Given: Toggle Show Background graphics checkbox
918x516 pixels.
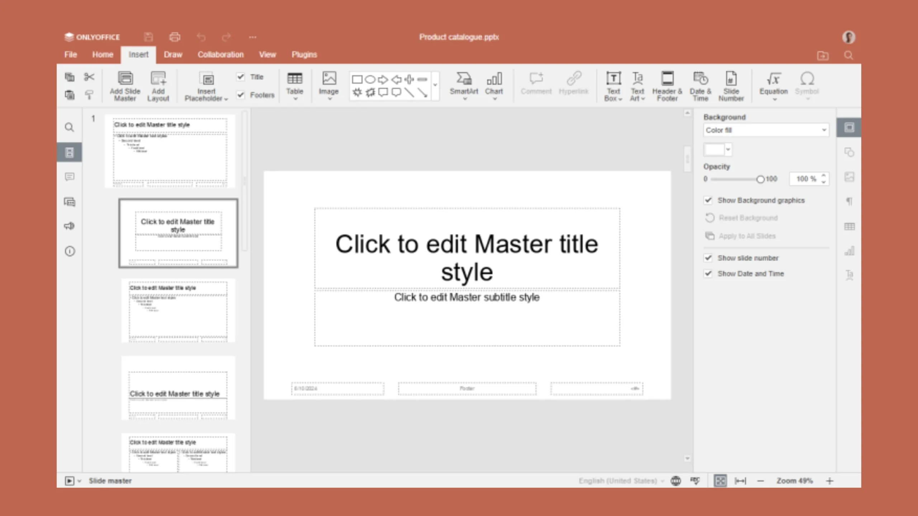Looking at the screenshot, I should 708,200.
